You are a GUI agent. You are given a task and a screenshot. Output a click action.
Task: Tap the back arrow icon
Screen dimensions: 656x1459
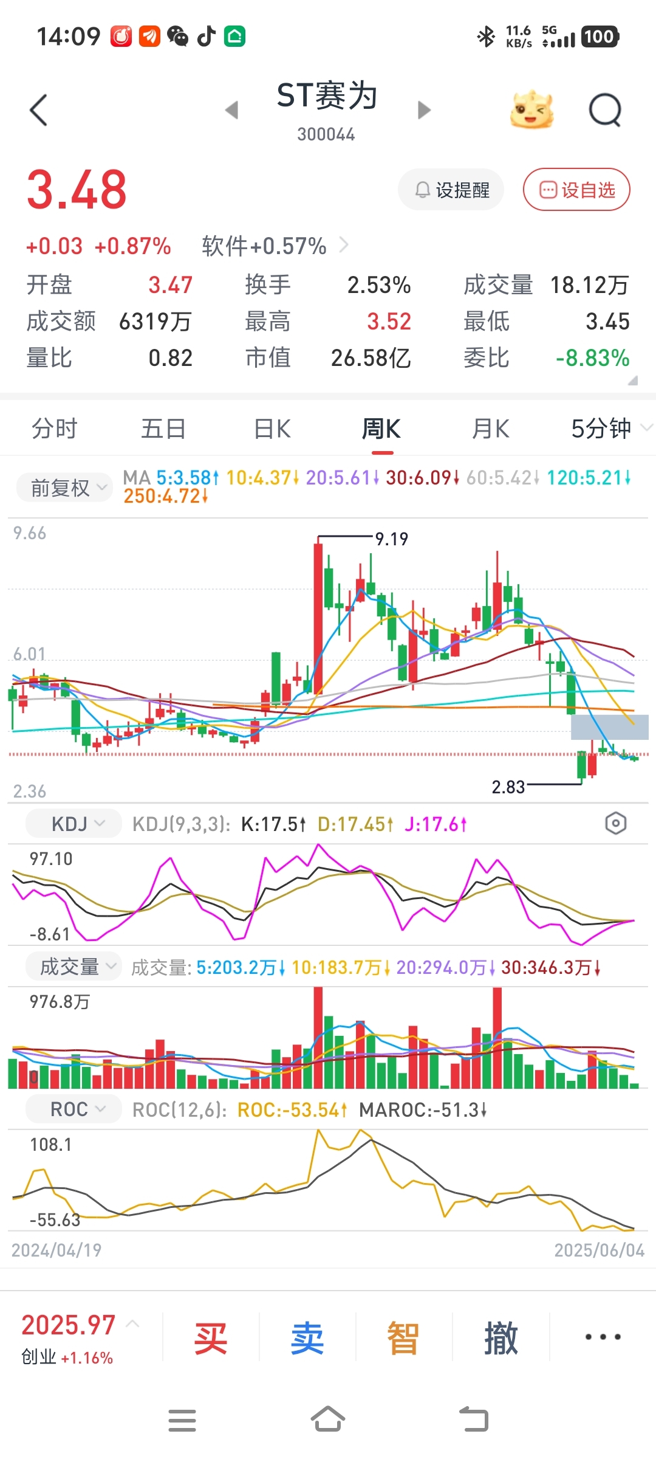point(38,110)
